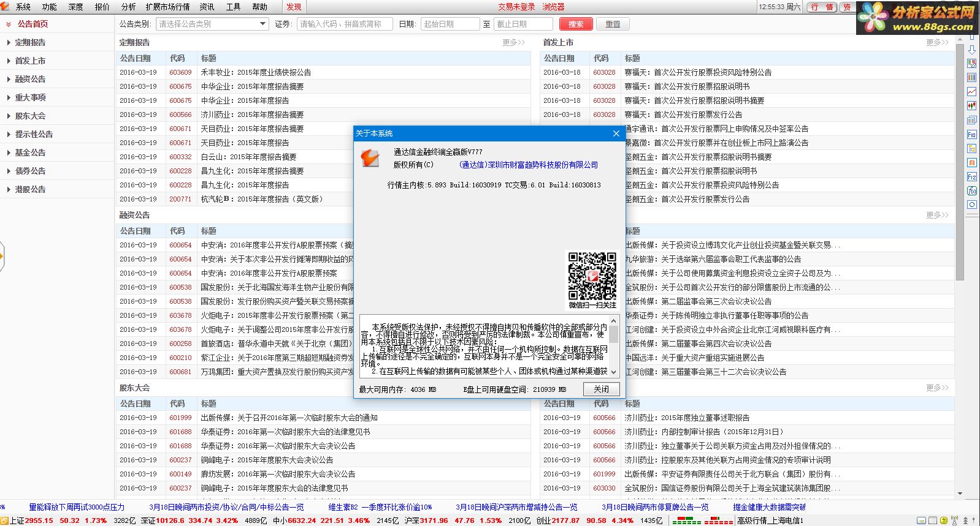This screenshot has width=980, height=526.
Task: Expand 基金公告 in left sidebar
Action: click(30, 152)
